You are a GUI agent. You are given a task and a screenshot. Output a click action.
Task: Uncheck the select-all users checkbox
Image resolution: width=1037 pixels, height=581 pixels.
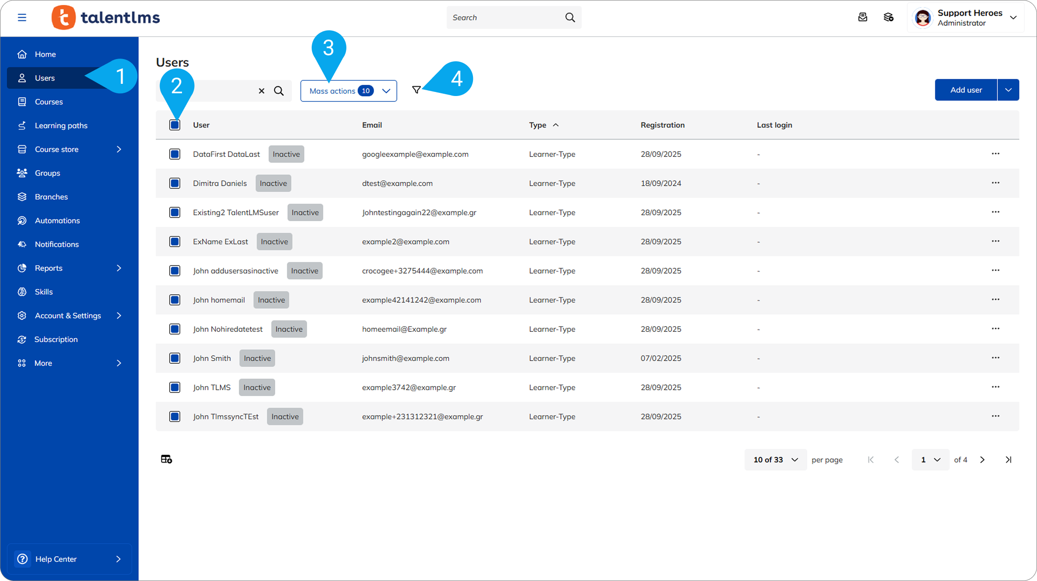(175, 125)
